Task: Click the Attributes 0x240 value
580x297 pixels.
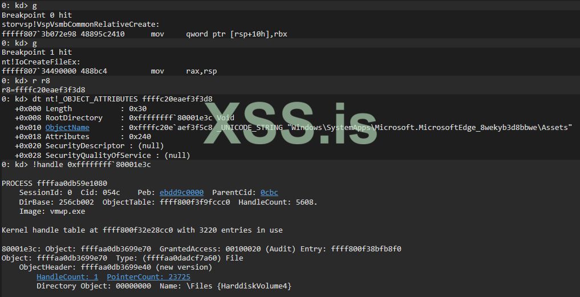Action: coord(140,136)
